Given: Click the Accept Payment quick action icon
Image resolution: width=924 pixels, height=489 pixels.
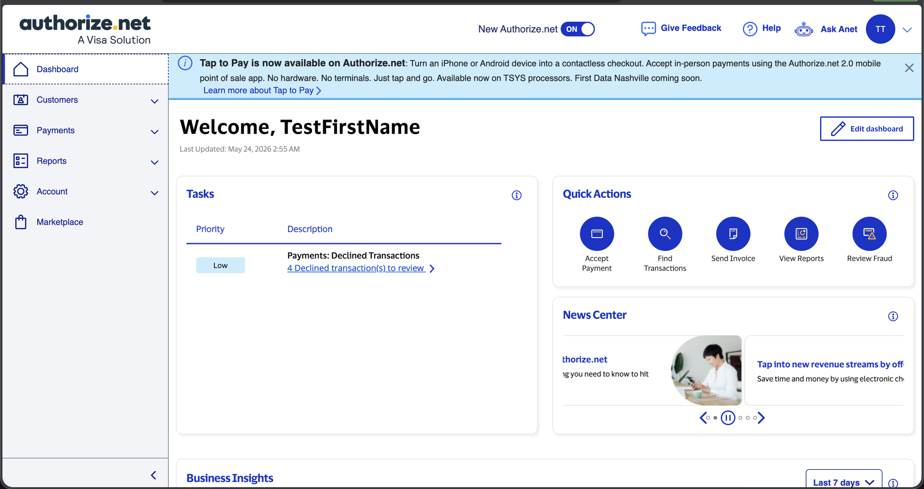Looking at the screenshot, I should 597,234.
